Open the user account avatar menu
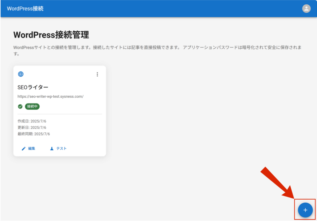The height and width of the screenshot is (221, 317). [306, 9]
